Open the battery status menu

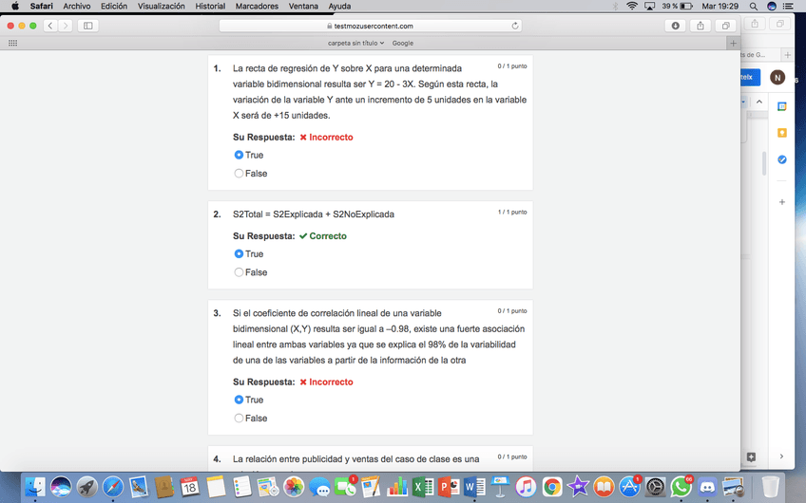coord(677,6)
